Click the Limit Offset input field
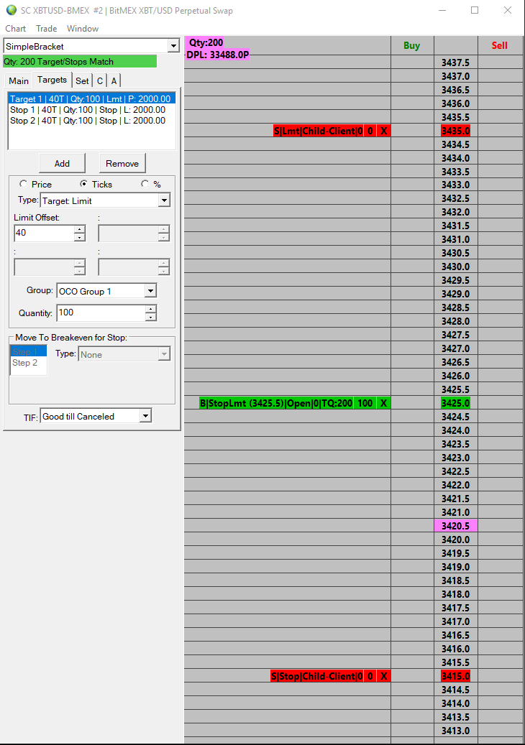525x745 pixels. (44, 233)
